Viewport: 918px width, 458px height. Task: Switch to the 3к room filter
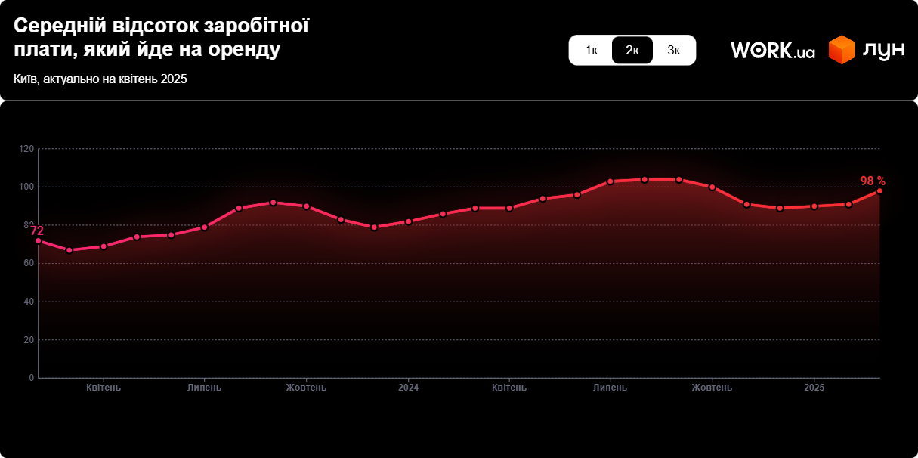pos(674,51)
